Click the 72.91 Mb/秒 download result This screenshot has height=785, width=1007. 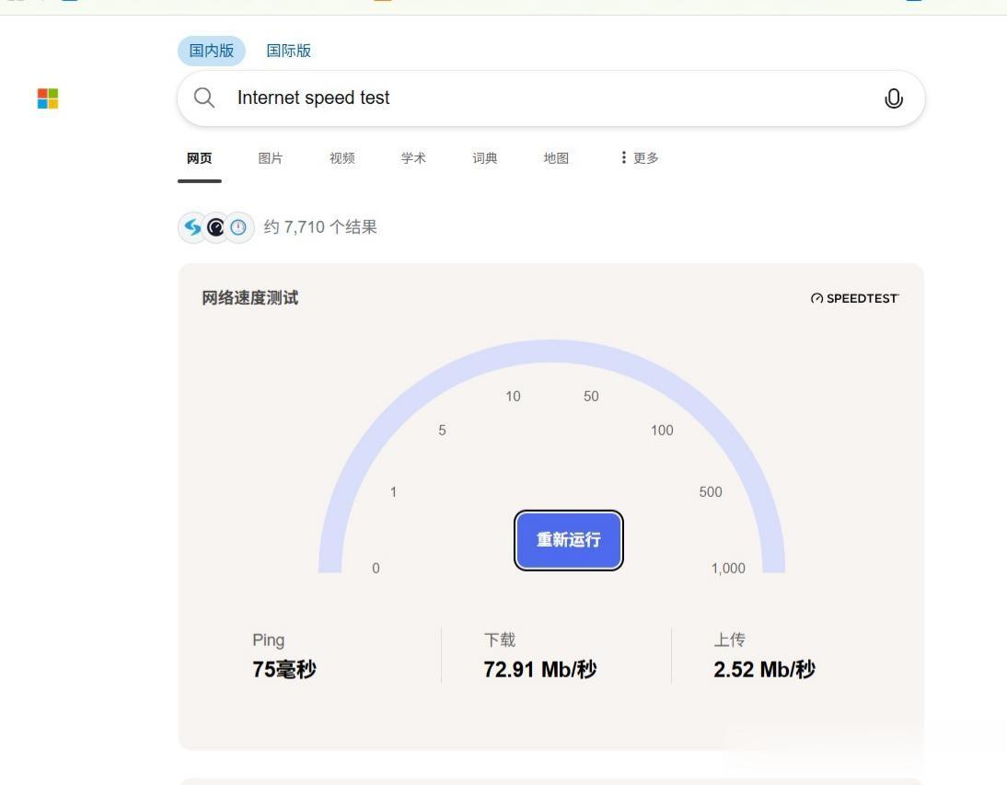pos(540,670)
